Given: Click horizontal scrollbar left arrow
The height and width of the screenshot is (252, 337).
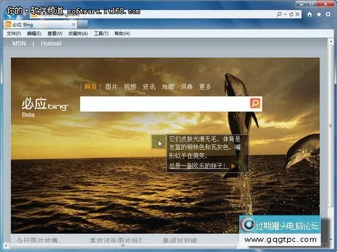Looking at the screenshot, I should 6,246.
